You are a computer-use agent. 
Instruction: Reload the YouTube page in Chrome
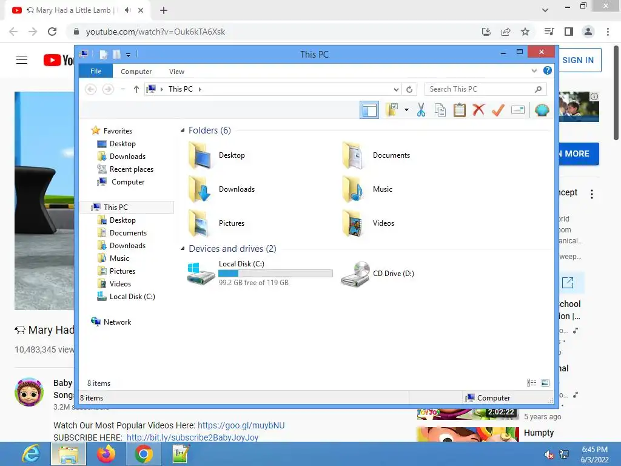[x=52, y=32]
